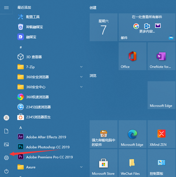The height and width of the screenshot is (177, 176).
Task: Toggle the hamburger menu at top left
Action: 6,8
